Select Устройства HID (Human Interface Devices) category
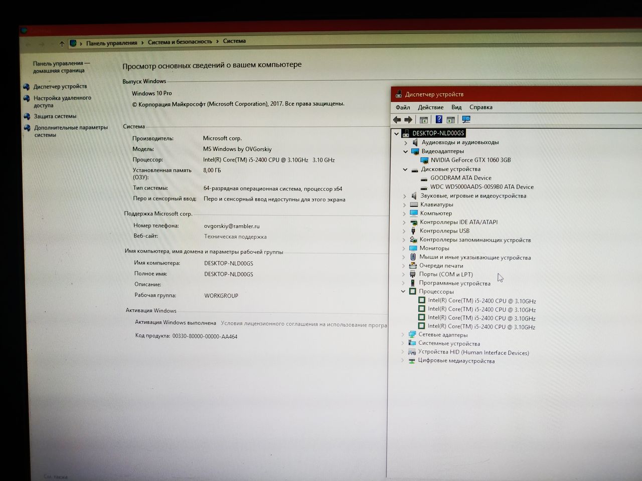This screenshot has height=481, width=642. point(473,352)
